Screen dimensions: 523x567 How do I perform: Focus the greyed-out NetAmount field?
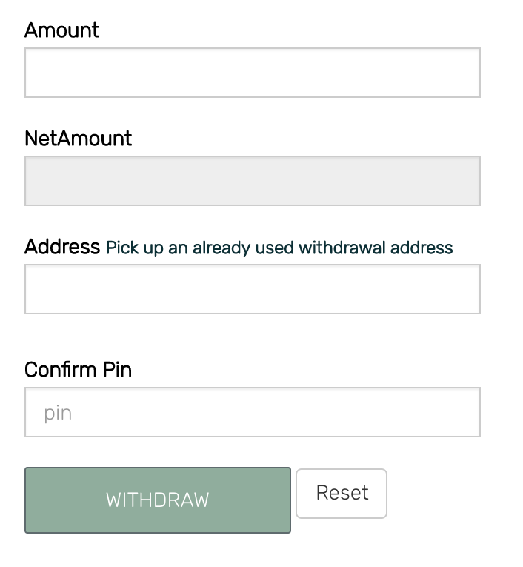tap(252, 181)
